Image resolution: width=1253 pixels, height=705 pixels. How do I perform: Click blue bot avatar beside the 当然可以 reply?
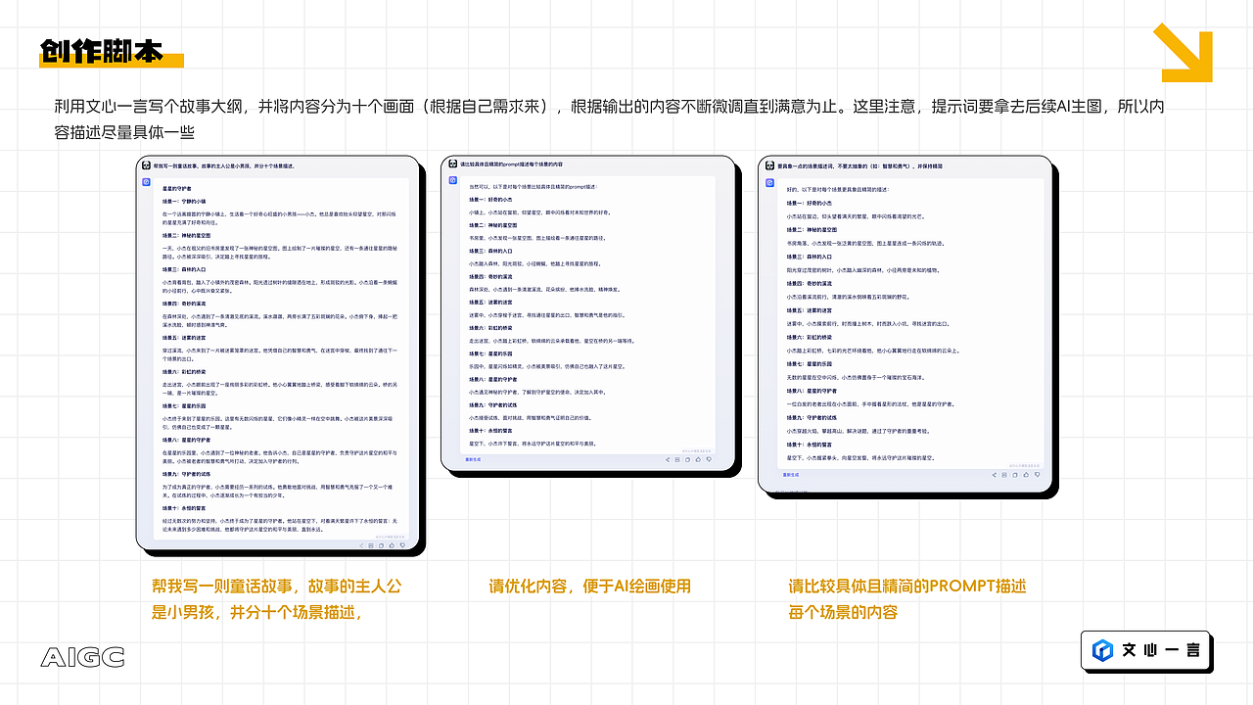tap(453, 180)
